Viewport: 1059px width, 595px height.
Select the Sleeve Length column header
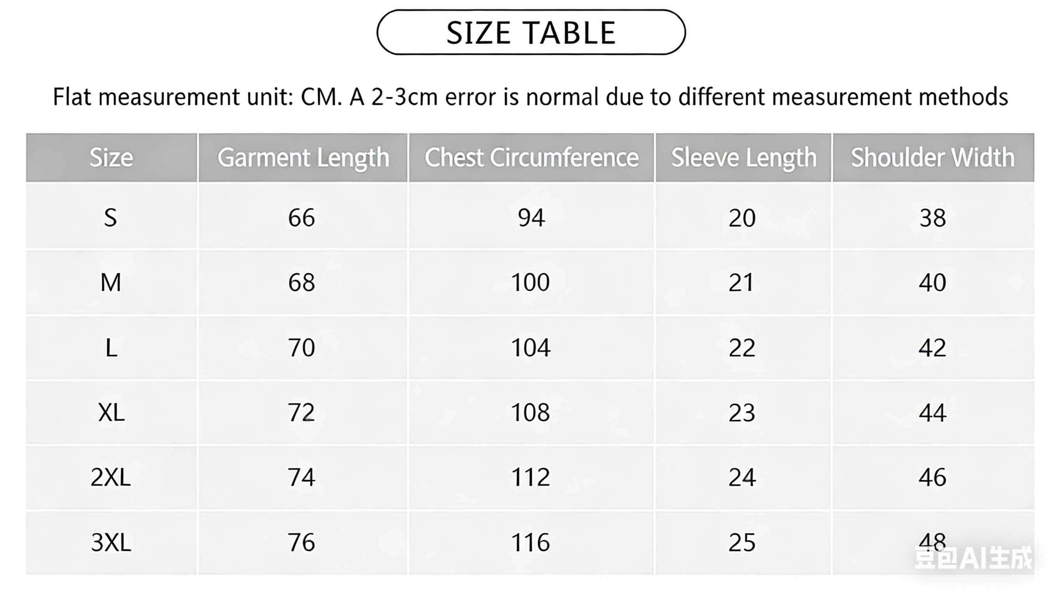pos(743,157)
